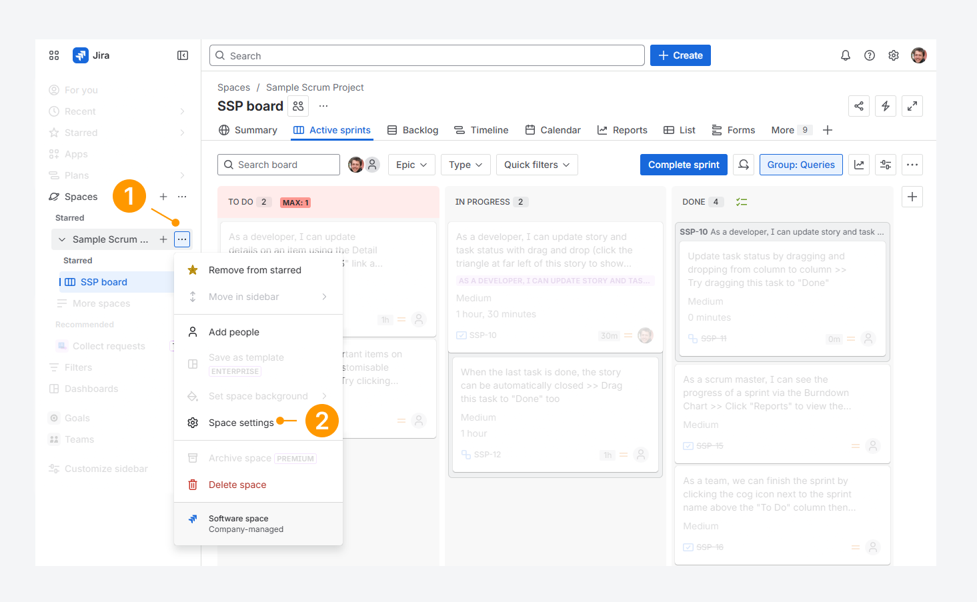This screenshot has width=977, height=602.
Task: Open the More tabs dropdown
Action: pyautogui.click(x=791, y=130)
